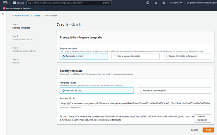Select the Use a sample template option
217x135 pixels.
(135, 56)
